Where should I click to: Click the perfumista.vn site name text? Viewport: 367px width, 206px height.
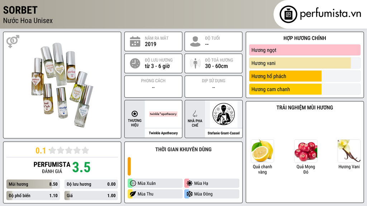click(330, 14)
